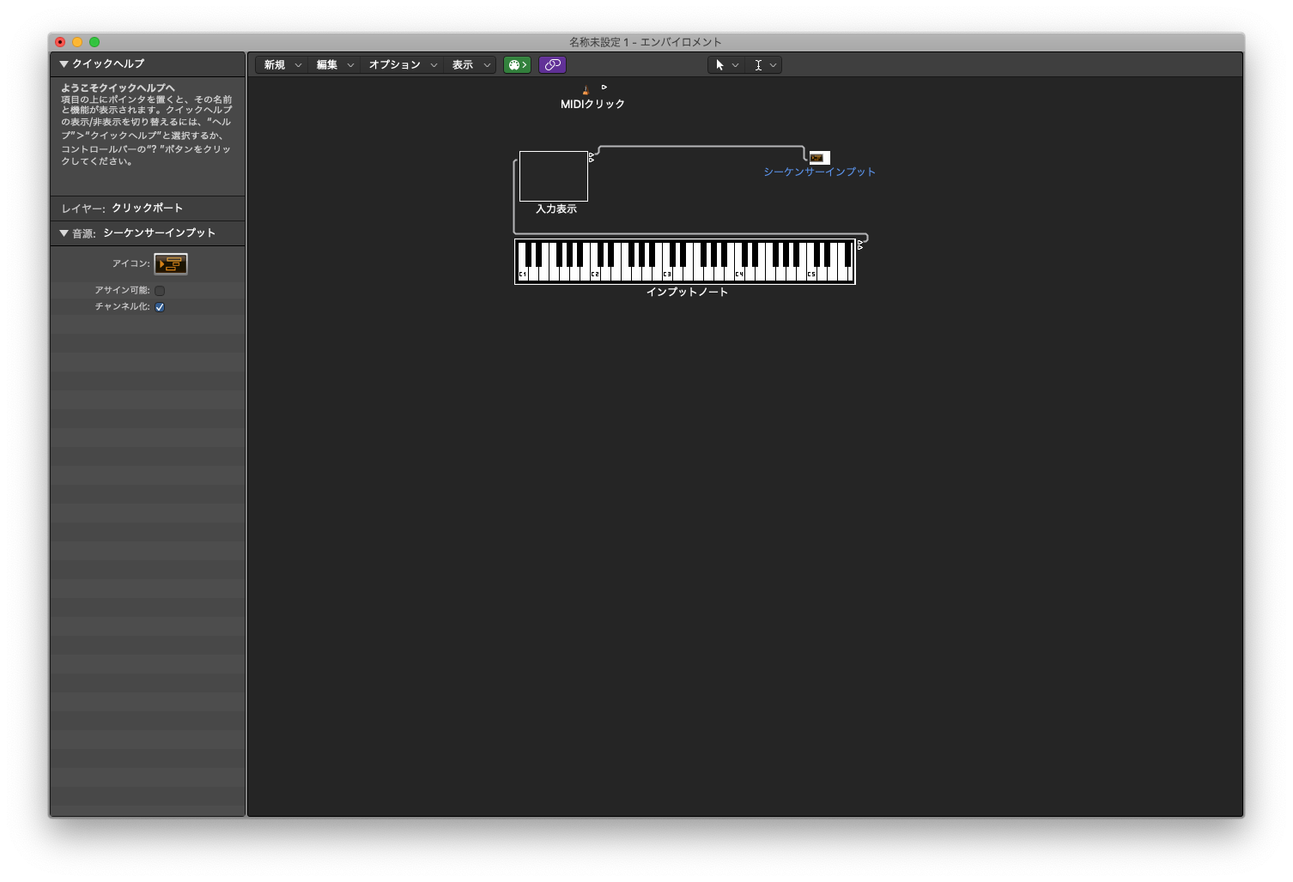Image resolution: width=1293 pixels, height=882 pixels.
Task: Uncheck the チャンネル化 checkbox
Action: pyautogui.click(x=160, y=307)
